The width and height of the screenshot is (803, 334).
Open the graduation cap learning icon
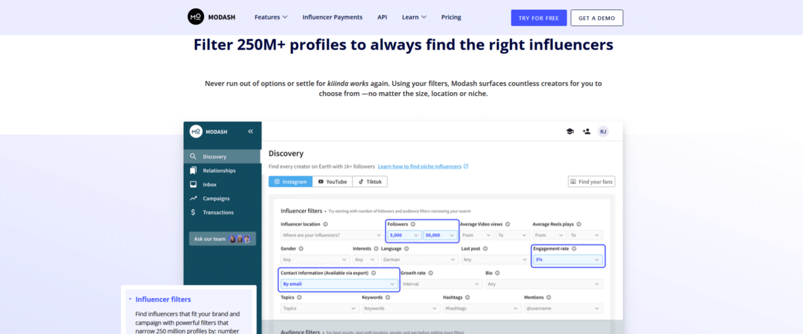tap(570, 132)
